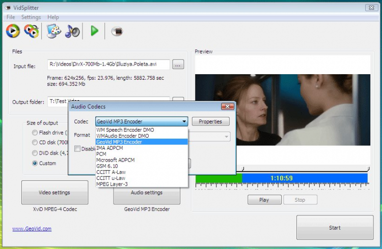Viewport: 382px width, 249px height.
Task: Select the Flash drive output size option
Action: click(x=35, y=133)
